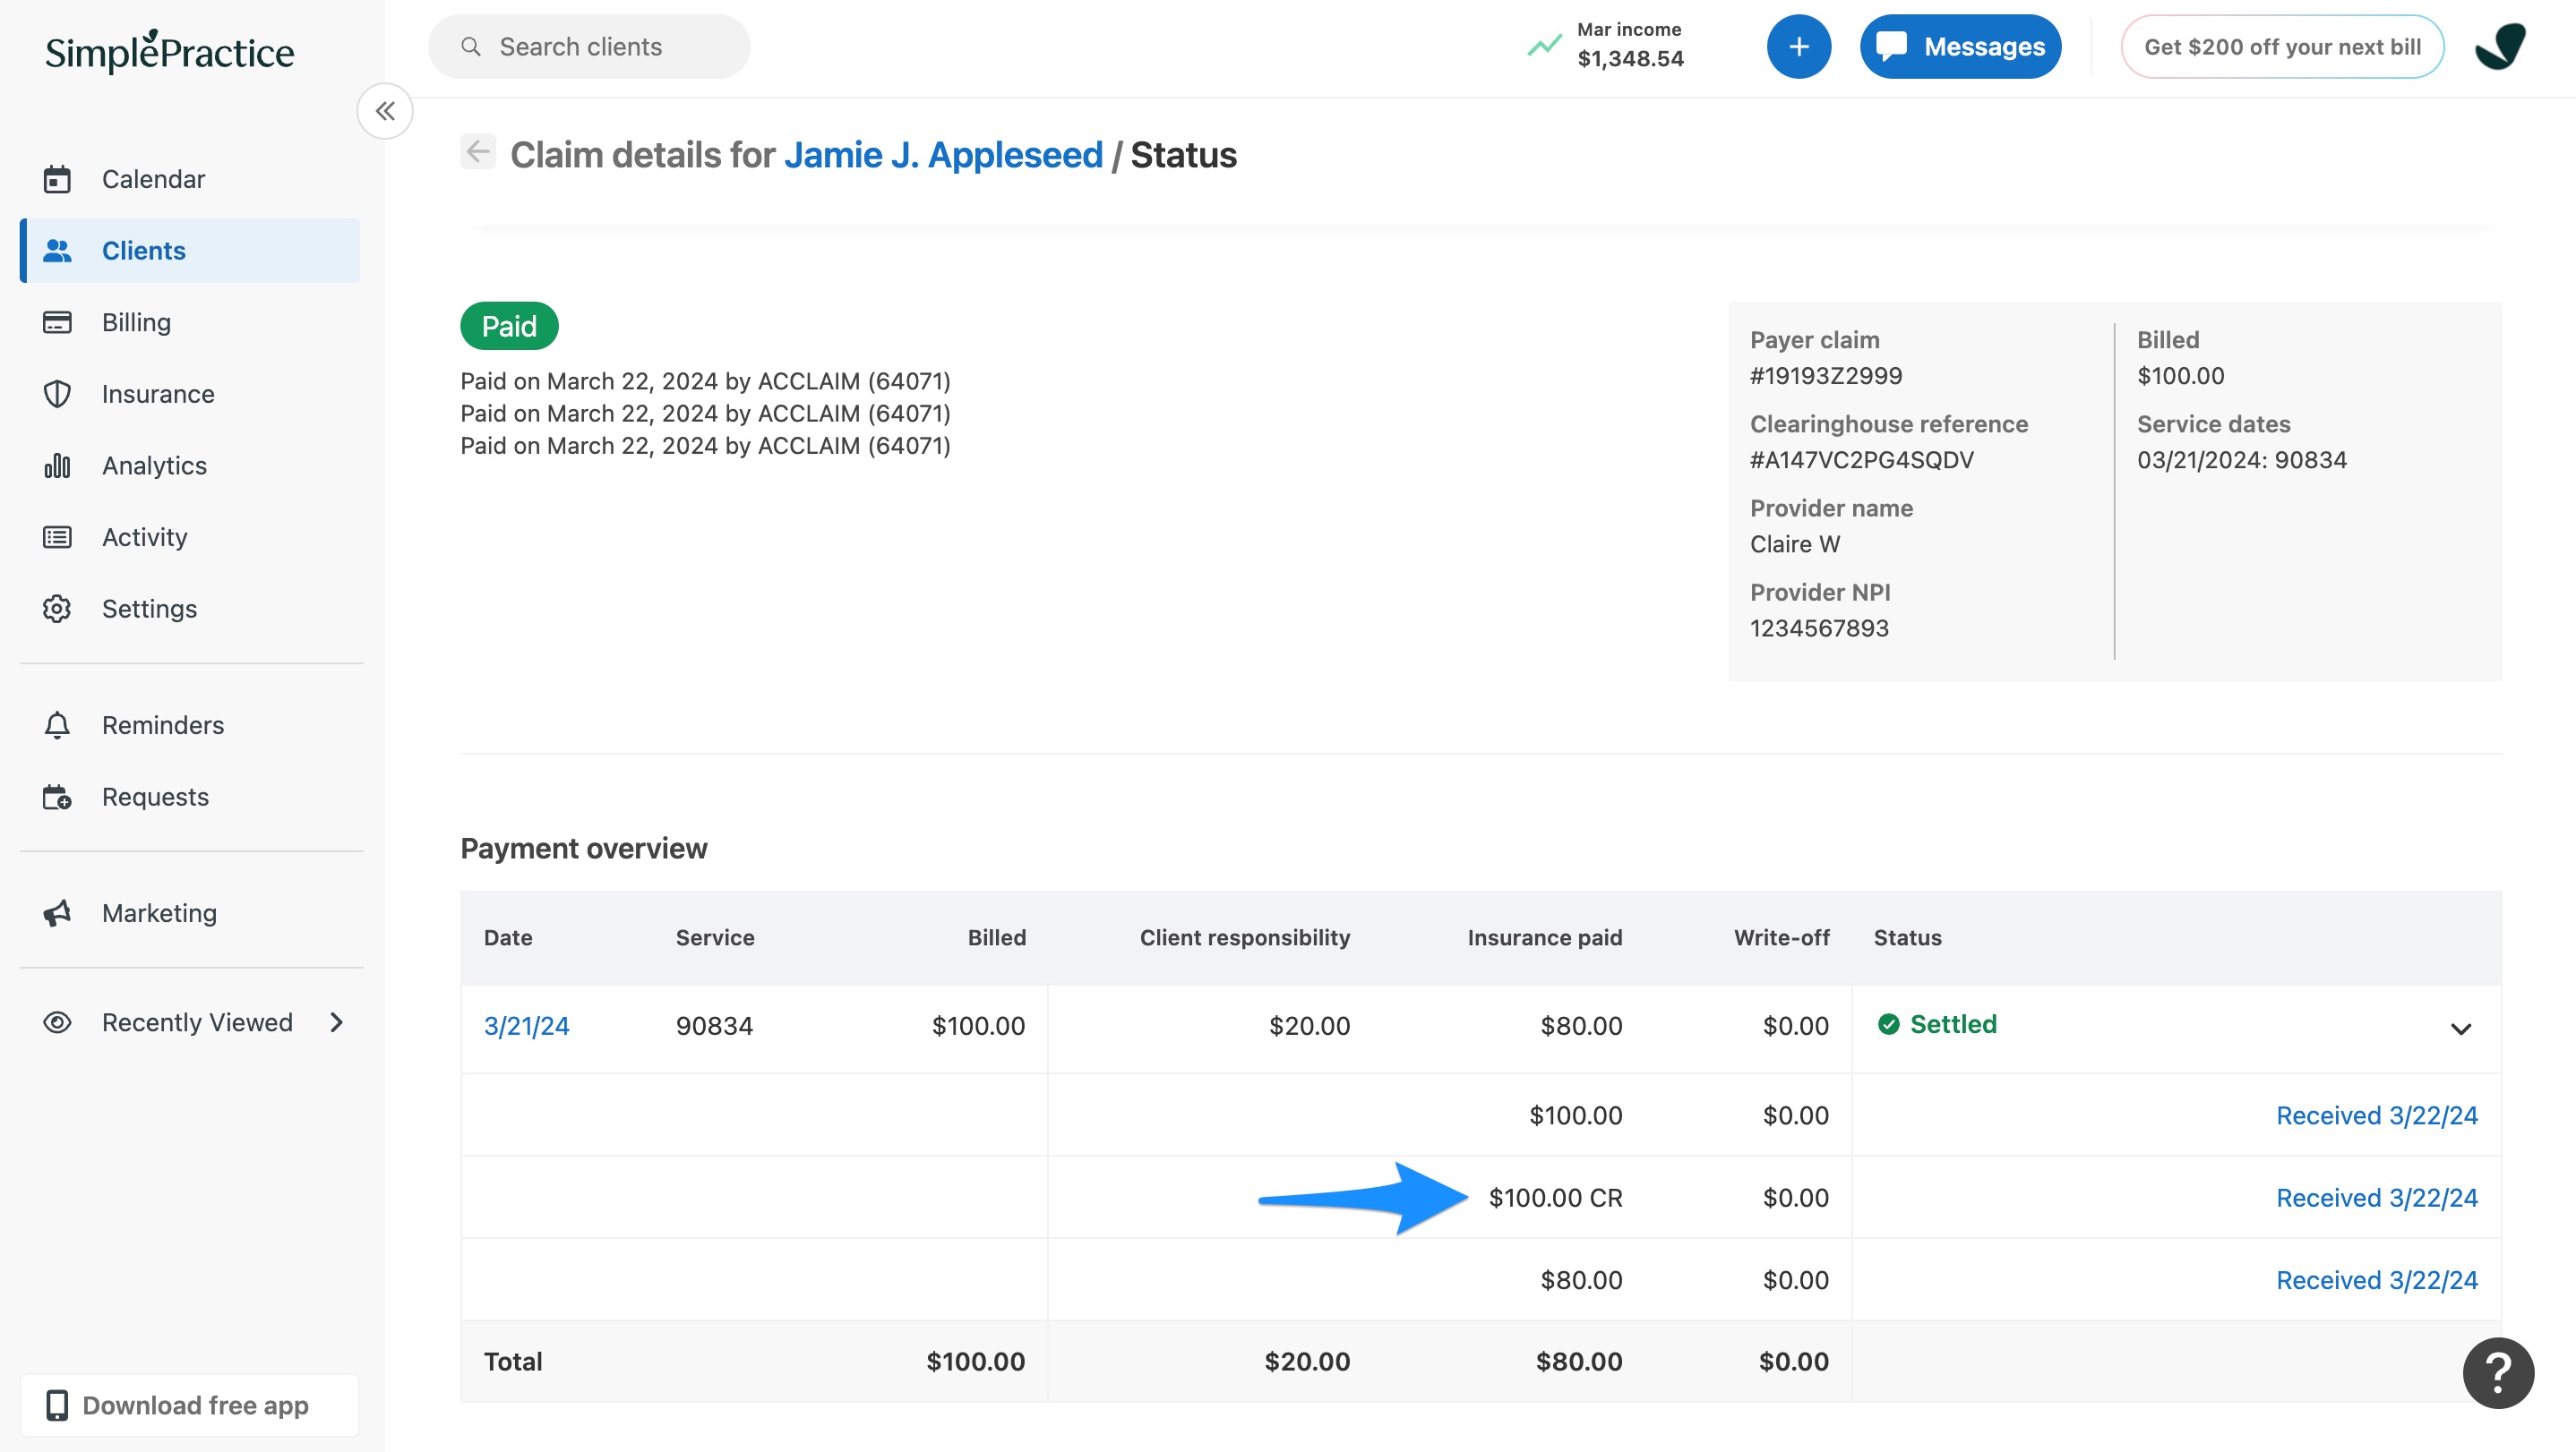Screen dimensions: 2576x1452
Task: Click the Marketing megaphone icon
Action: [57, 913]
